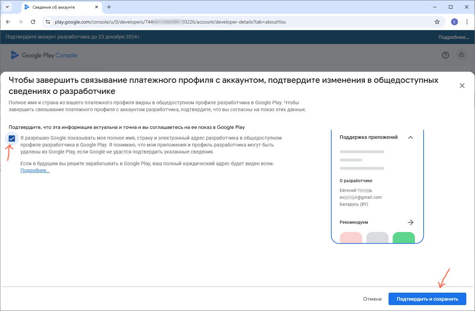This screenshot has height=311, width=475.
Task: Click the Отмена cancel button
Action: point(372,299)
